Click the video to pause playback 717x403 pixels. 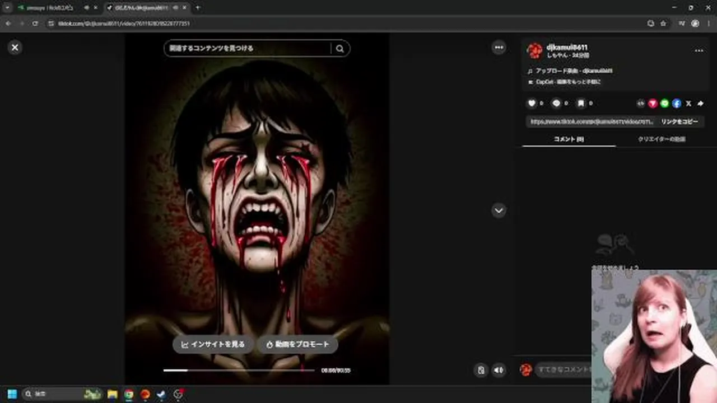point(257,208)
